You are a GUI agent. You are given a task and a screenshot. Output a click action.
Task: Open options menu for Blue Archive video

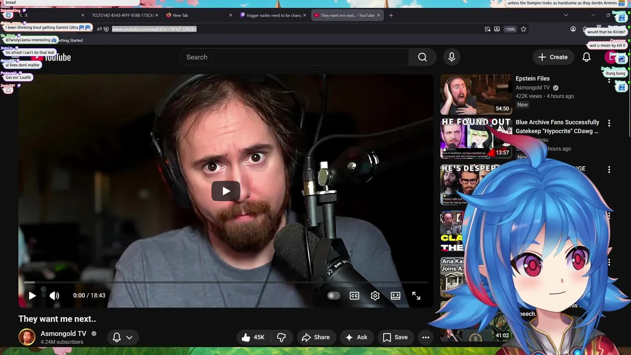tap(609, 123)
